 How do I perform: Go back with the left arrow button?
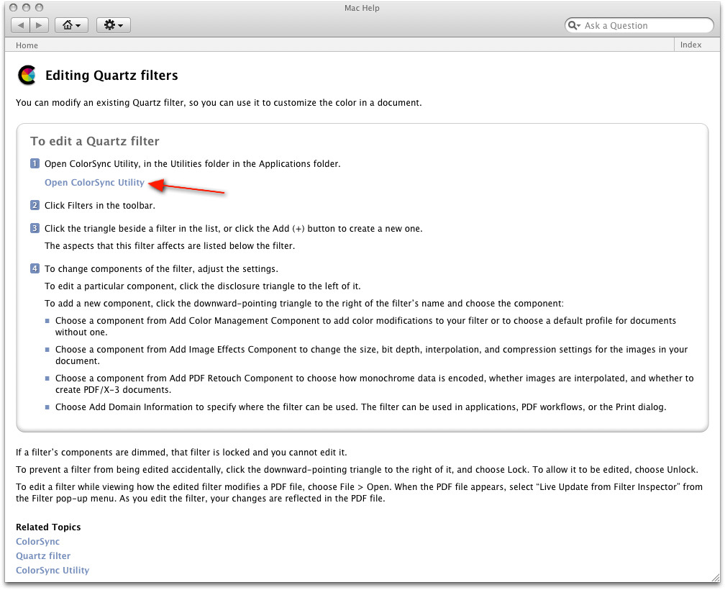coord(20,25)
